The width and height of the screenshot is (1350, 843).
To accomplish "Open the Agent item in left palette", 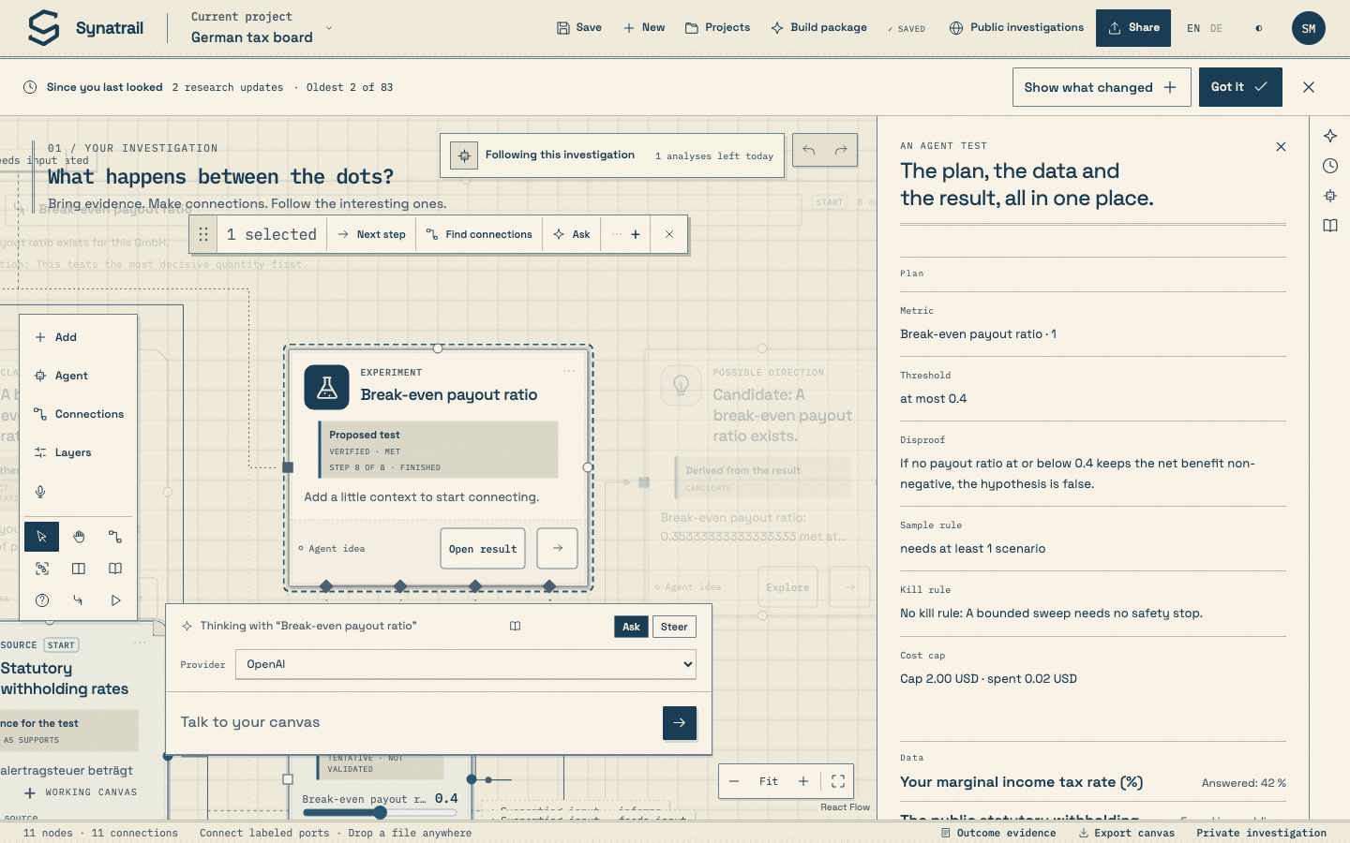I will pyautogui.click(x=79, y=376).
